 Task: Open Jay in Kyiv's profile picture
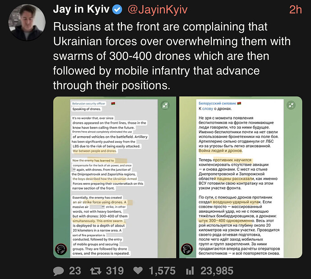tap(27, 23)
